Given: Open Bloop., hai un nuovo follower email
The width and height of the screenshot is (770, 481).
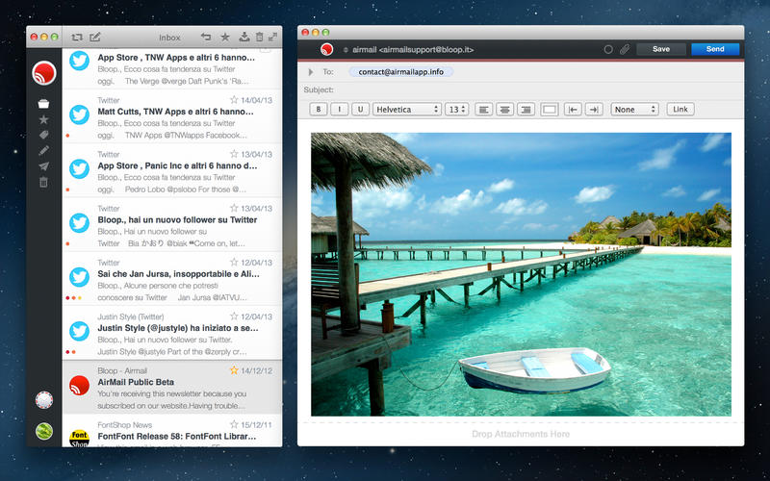Looking at the screenshot, I should [x=172, y=225].
